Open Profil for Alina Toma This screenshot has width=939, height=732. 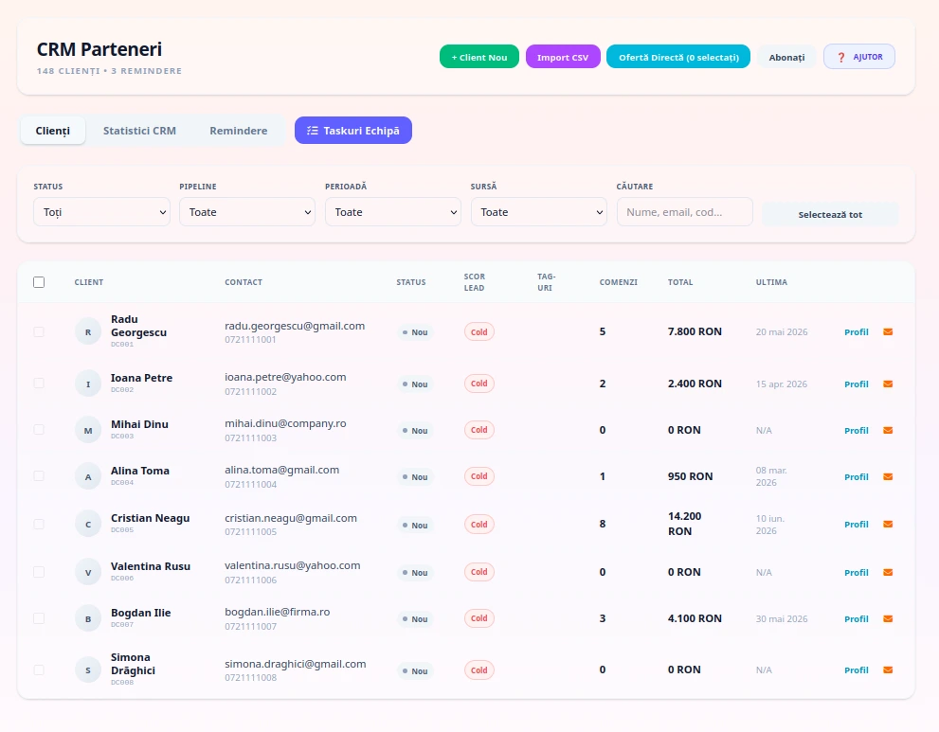click(857, 477)
